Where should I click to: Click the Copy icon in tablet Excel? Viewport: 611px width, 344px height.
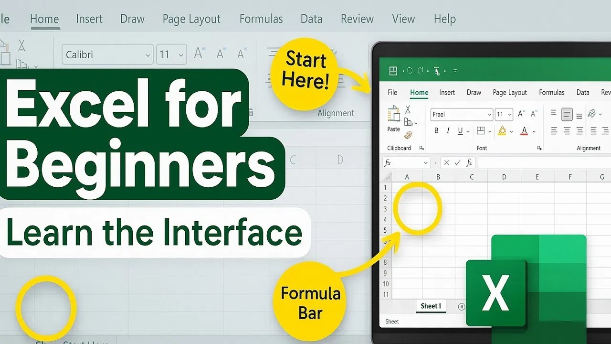pos(408,122)
